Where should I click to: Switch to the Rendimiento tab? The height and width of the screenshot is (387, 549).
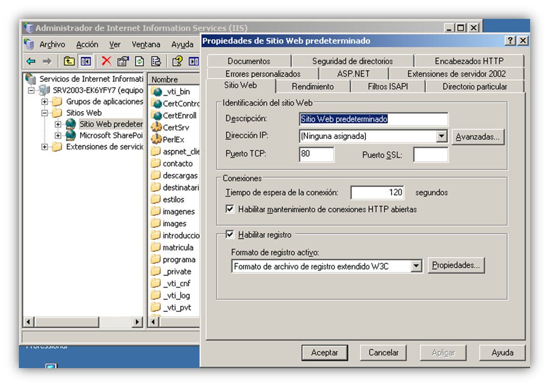click(x=313, y=86)
